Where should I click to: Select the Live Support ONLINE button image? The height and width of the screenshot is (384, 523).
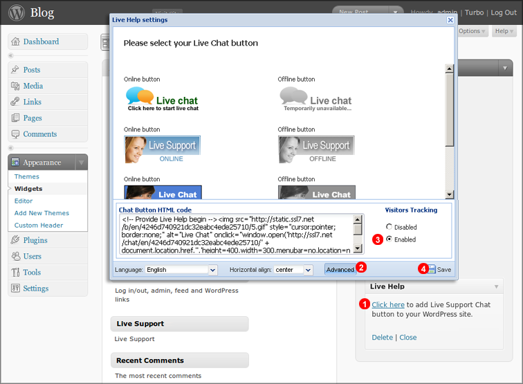(x=163, y=149)
